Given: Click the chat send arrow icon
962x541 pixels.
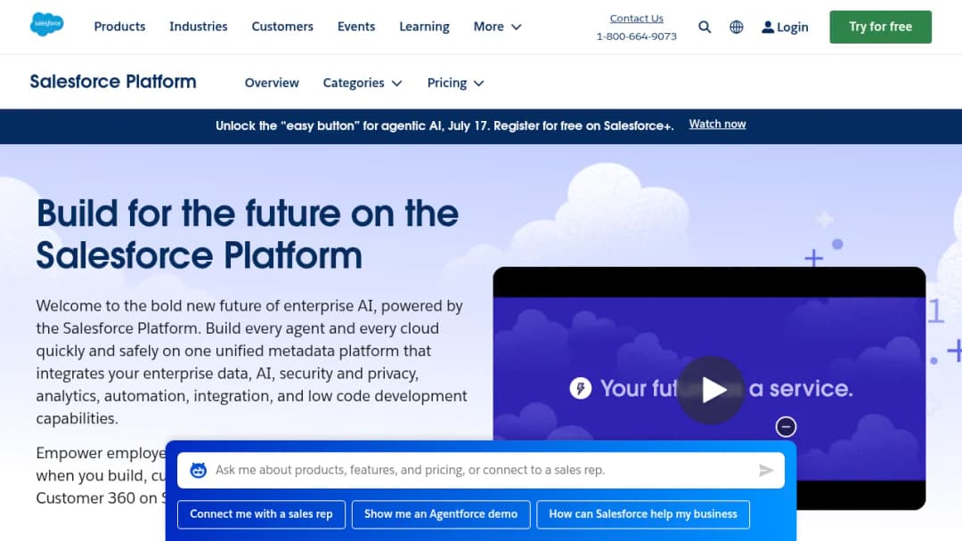Looking at the screenshot, I should coord(766,470).
